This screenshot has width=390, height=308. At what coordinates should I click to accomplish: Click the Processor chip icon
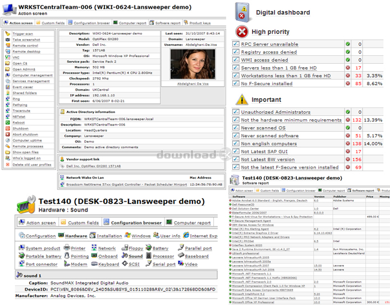(x=148, y=256)
